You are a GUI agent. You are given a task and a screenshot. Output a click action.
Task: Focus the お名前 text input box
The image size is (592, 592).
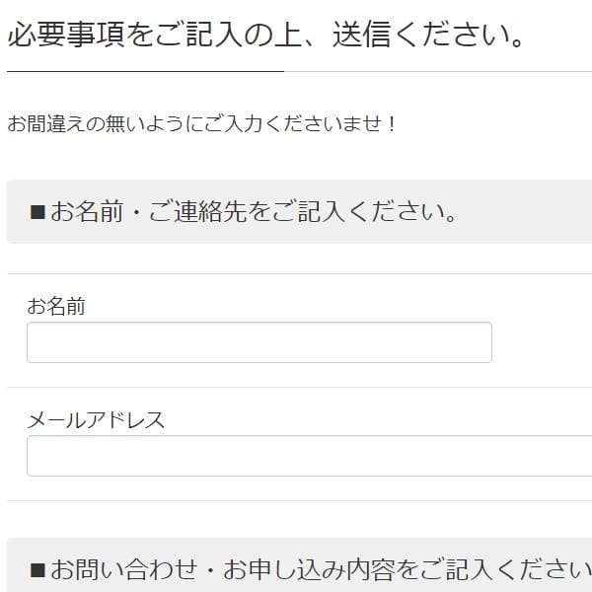(x=259, y=342)
